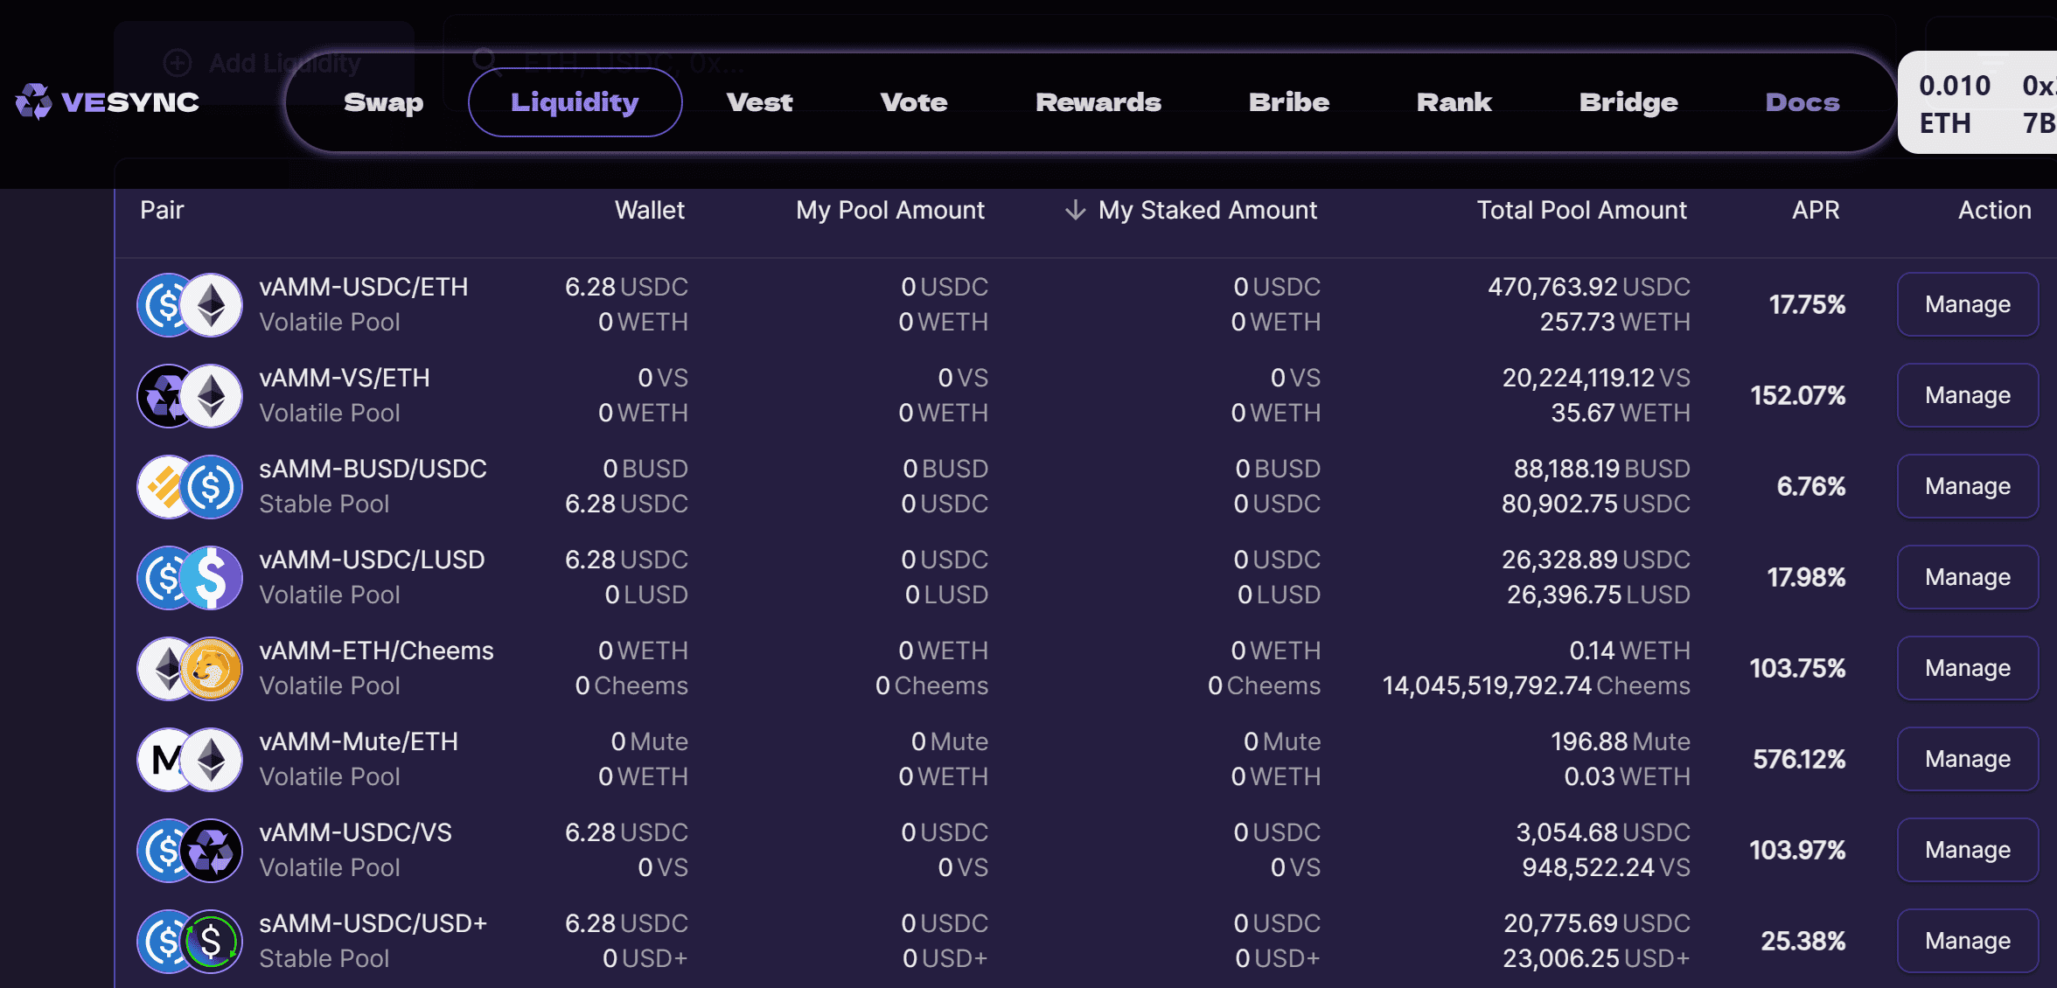Manage the vAMM-VS/ETH pool
Viewport: 2057px width, 988px height.
1968,395
